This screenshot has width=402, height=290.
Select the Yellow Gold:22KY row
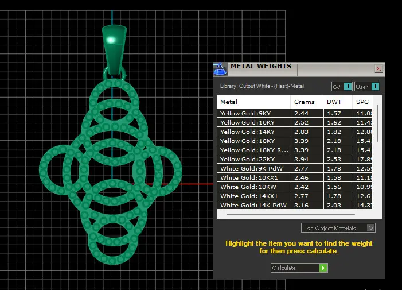tap(295, 159)
